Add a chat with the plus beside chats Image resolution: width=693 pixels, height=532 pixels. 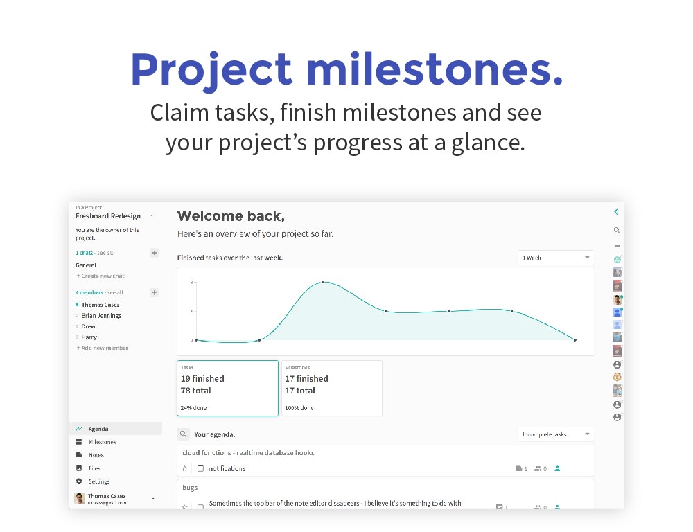pyautogui.click(x=154, y=253)
